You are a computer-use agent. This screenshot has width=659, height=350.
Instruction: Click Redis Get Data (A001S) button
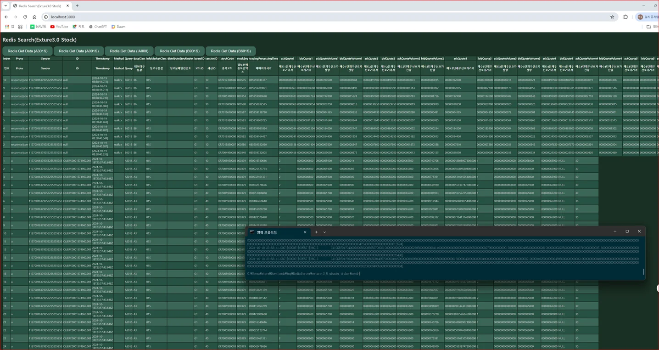[x=78, y=51]
